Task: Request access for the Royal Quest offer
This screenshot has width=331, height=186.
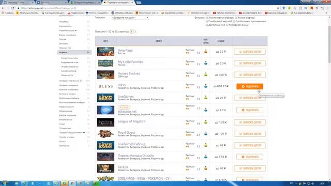Action: (x=249, y=134)
